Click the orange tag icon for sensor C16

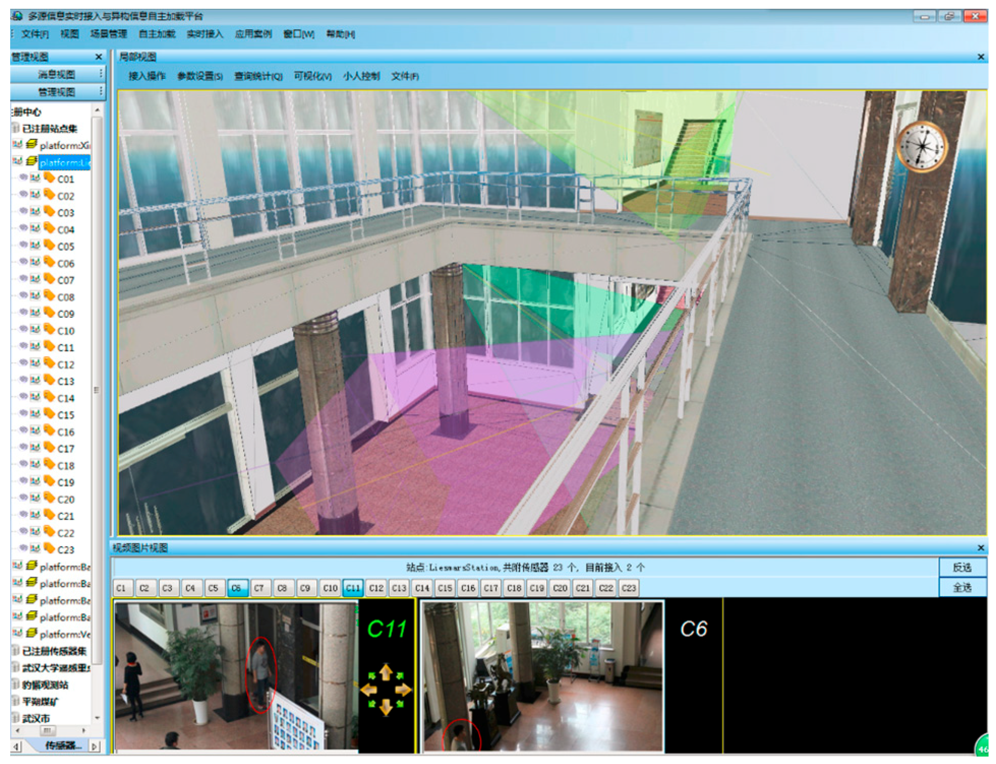(49, 431)
